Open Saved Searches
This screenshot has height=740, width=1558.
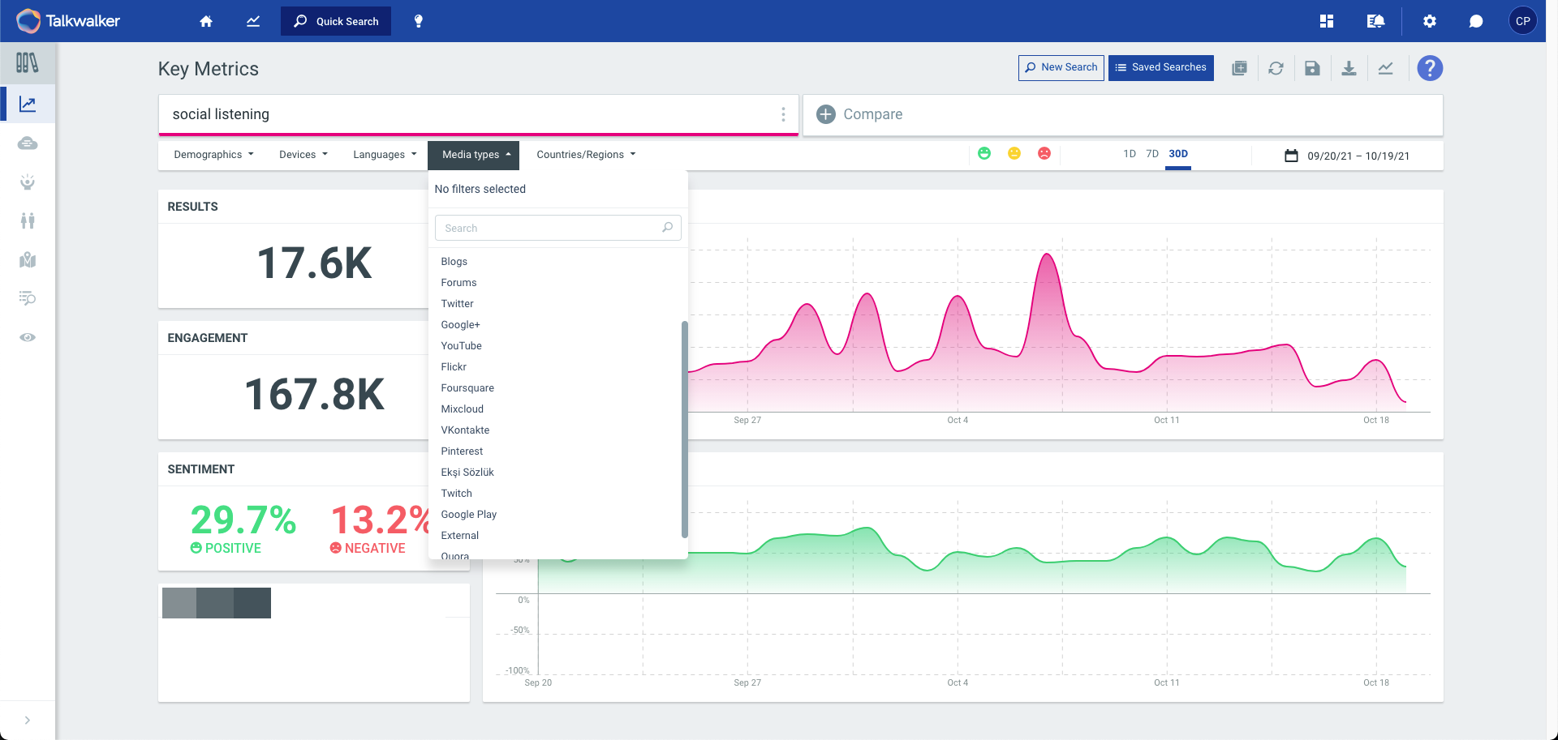click(x=1161, y=68)
